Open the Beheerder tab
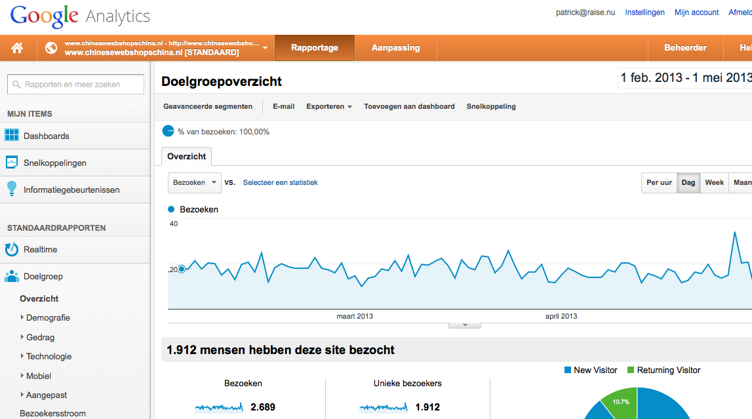 tap(685, 48)
